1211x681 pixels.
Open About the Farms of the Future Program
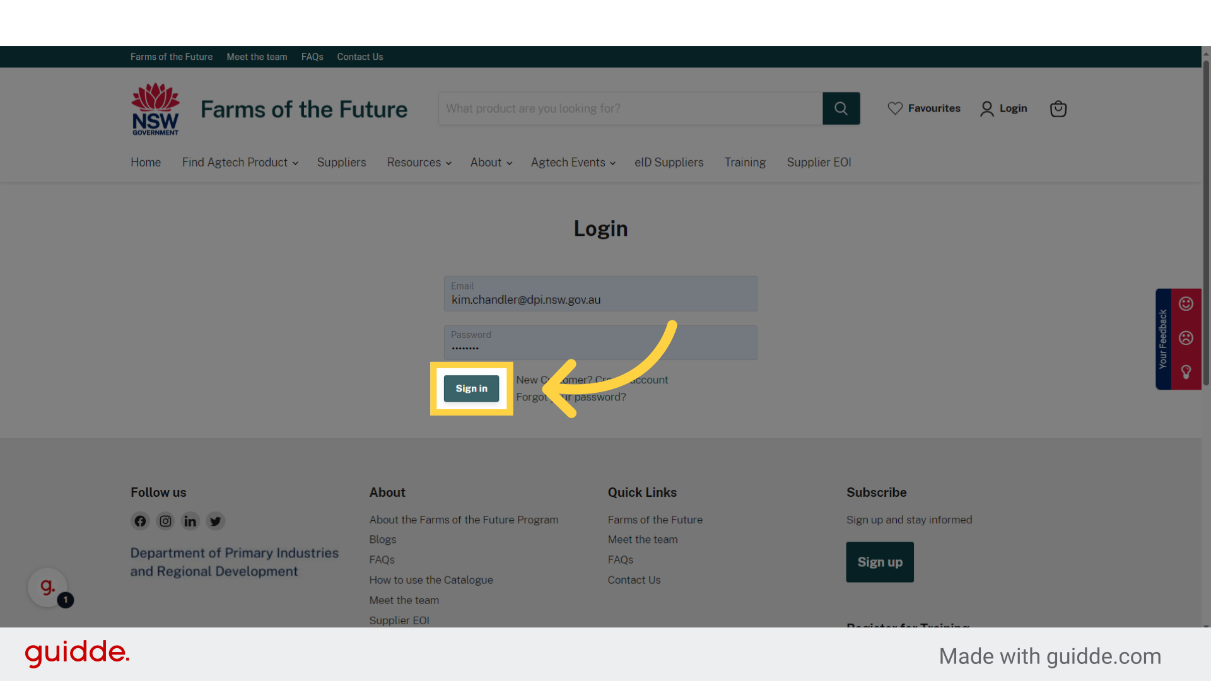[464, 520]
